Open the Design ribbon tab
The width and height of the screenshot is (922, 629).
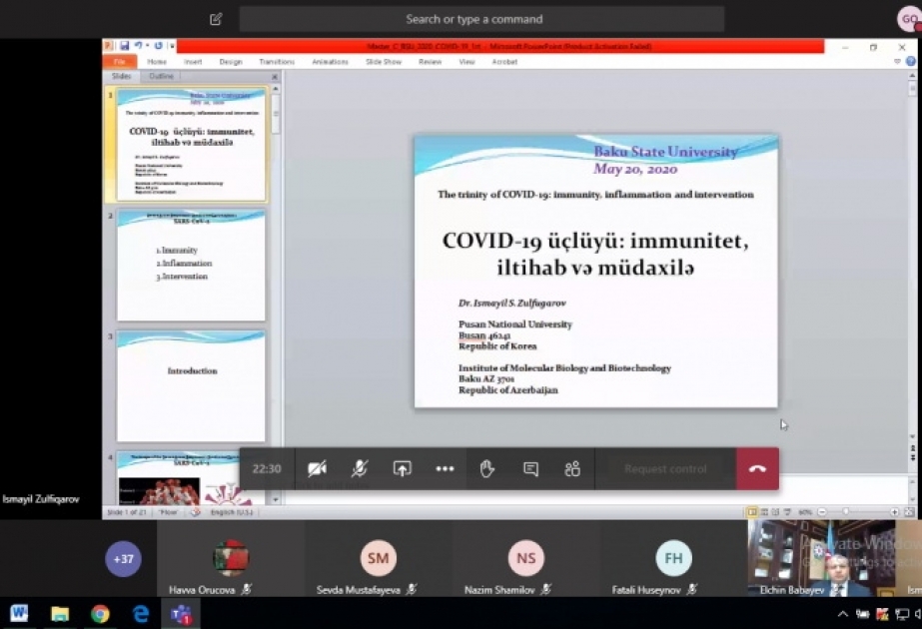tap(231, 61)
